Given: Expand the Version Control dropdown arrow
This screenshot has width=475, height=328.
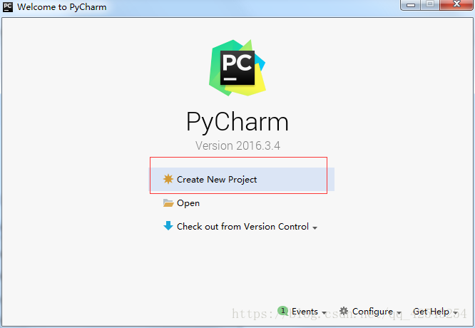Looking at the screenshot, I should (x=315, y=227).
